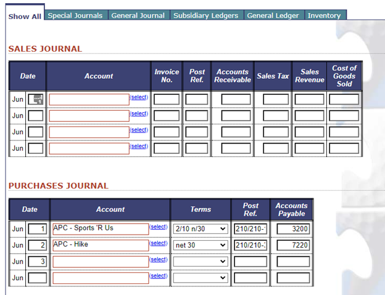Click Sales Tax field in first sales row
Screen dimensions: 385x295
pos(276,100)
